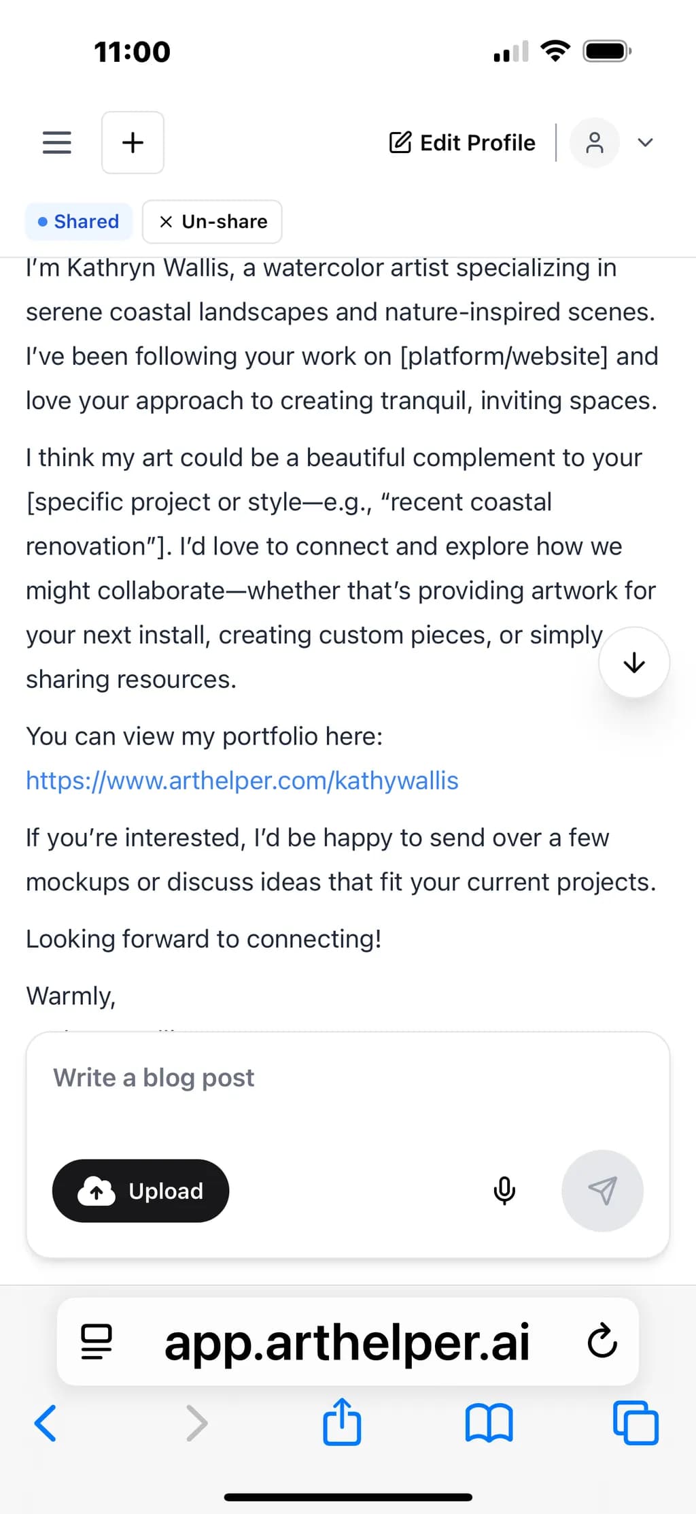Click the Shared status badge
Screen dimensions: 696x1514
click(x=79, y=221)
